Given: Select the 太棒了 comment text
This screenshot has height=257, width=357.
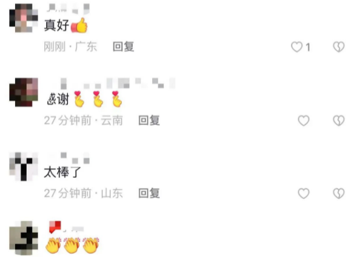Looking at the screenshot, I should pos(62,172).
